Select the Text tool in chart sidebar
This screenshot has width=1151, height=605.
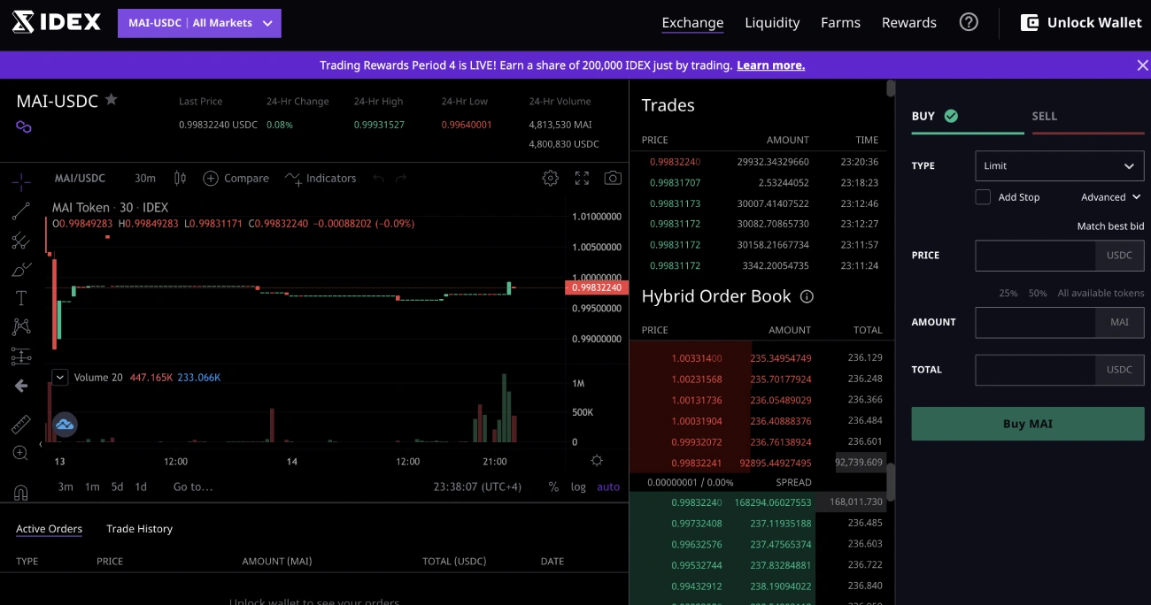[x=21, y=298]
